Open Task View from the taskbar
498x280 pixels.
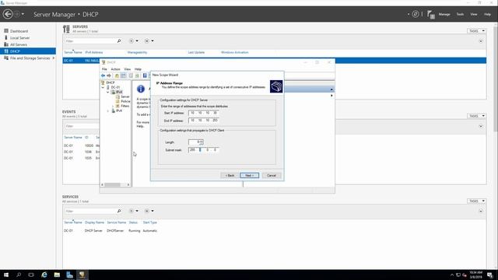coord(31,275)
